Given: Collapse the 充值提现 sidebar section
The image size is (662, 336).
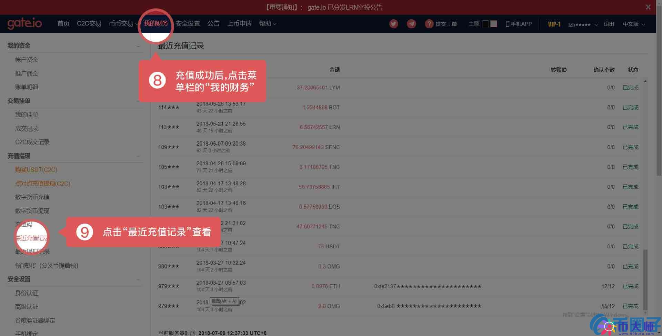Looking at the screenshot, I should point(138,157).
